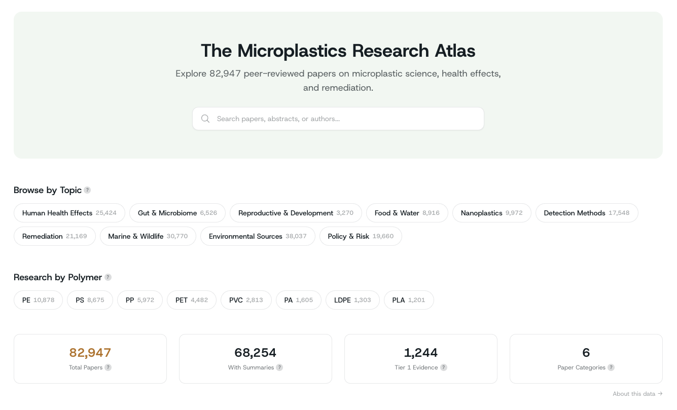Click help icon beside Research by Polymer

108,277
